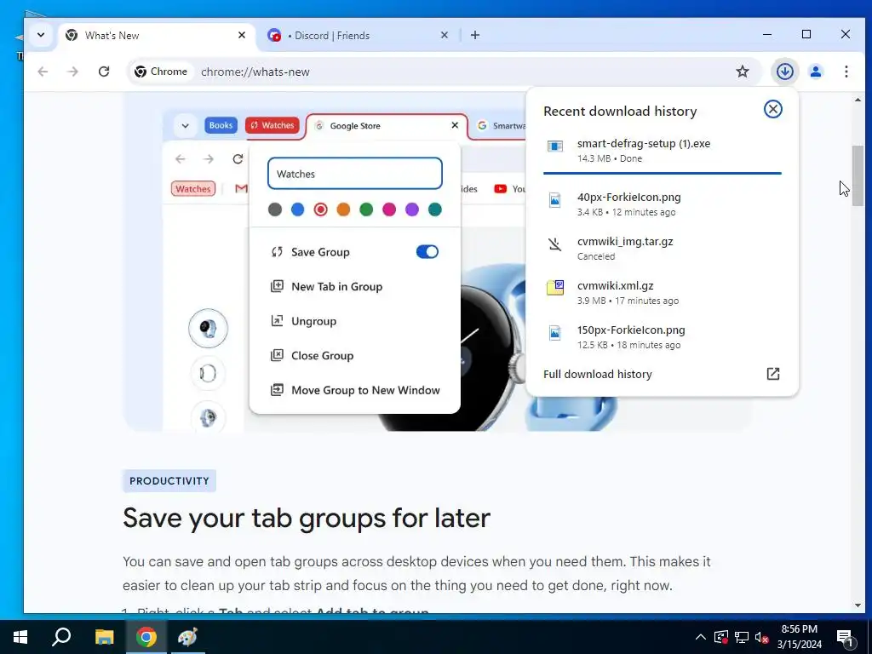The width and height of the screenshot is (872, 654).
Task: Expand the tab search dropdown arrow
Action: 41,35
